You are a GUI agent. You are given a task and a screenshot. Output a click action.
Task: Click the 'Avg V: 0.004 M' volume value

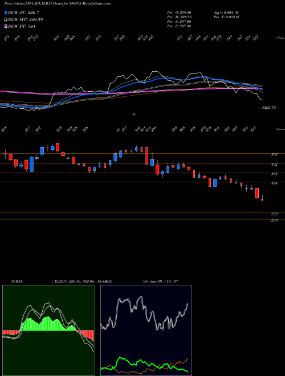[x=226, y=13]
